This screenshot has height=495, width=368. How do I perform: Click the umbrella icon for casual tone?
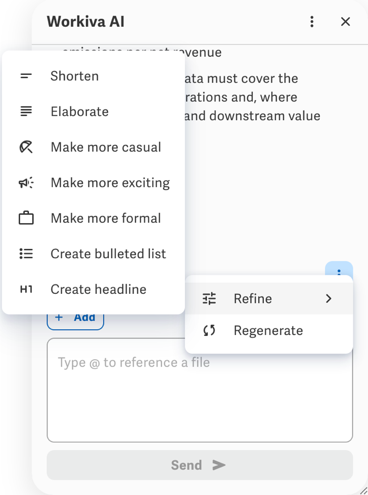point(26,147)
